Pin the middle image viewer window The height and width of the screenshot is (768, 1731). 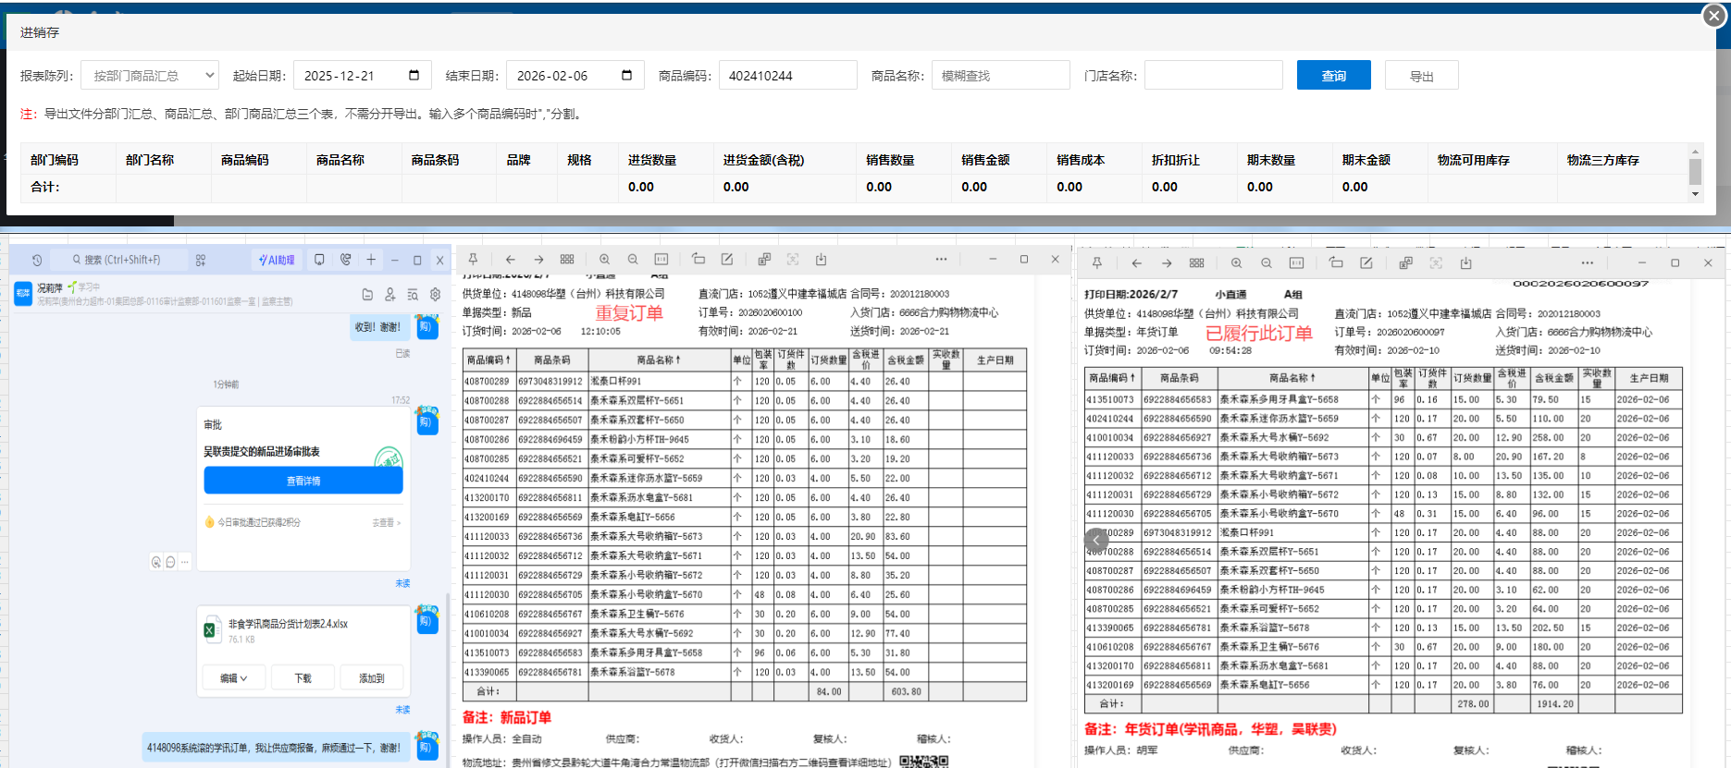coord(473,260)
